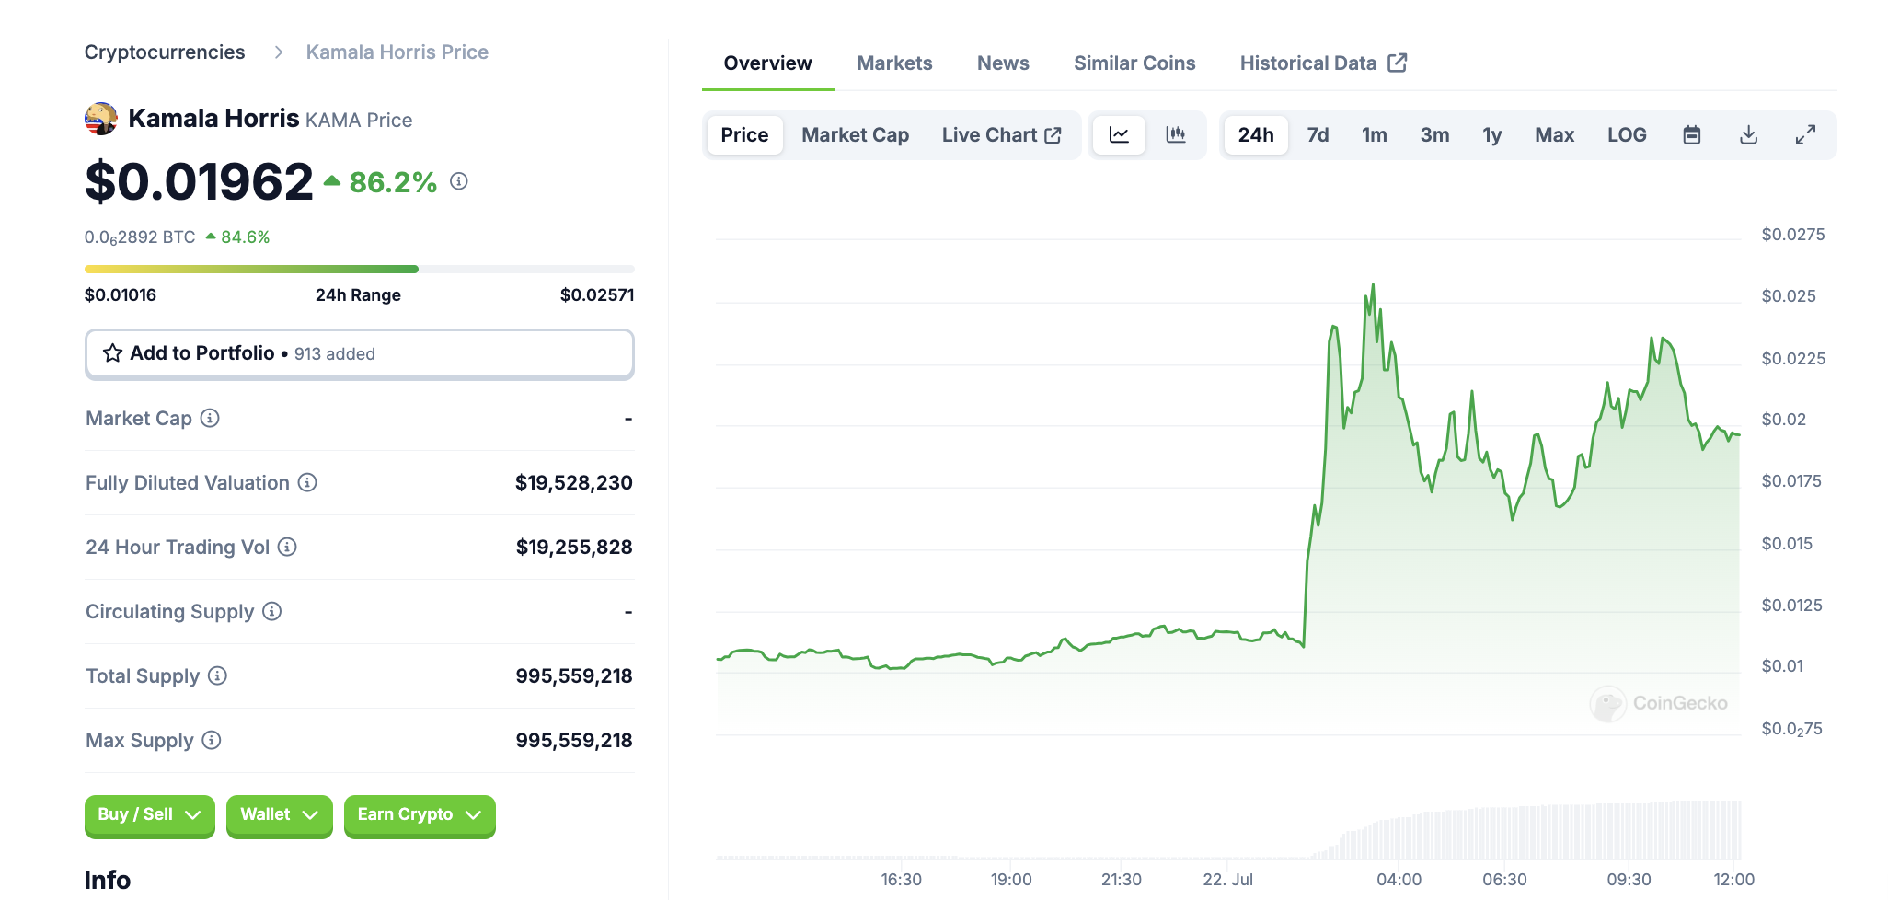
Task: Click the info icon next to 86.2% change
Action: [459, 181]
